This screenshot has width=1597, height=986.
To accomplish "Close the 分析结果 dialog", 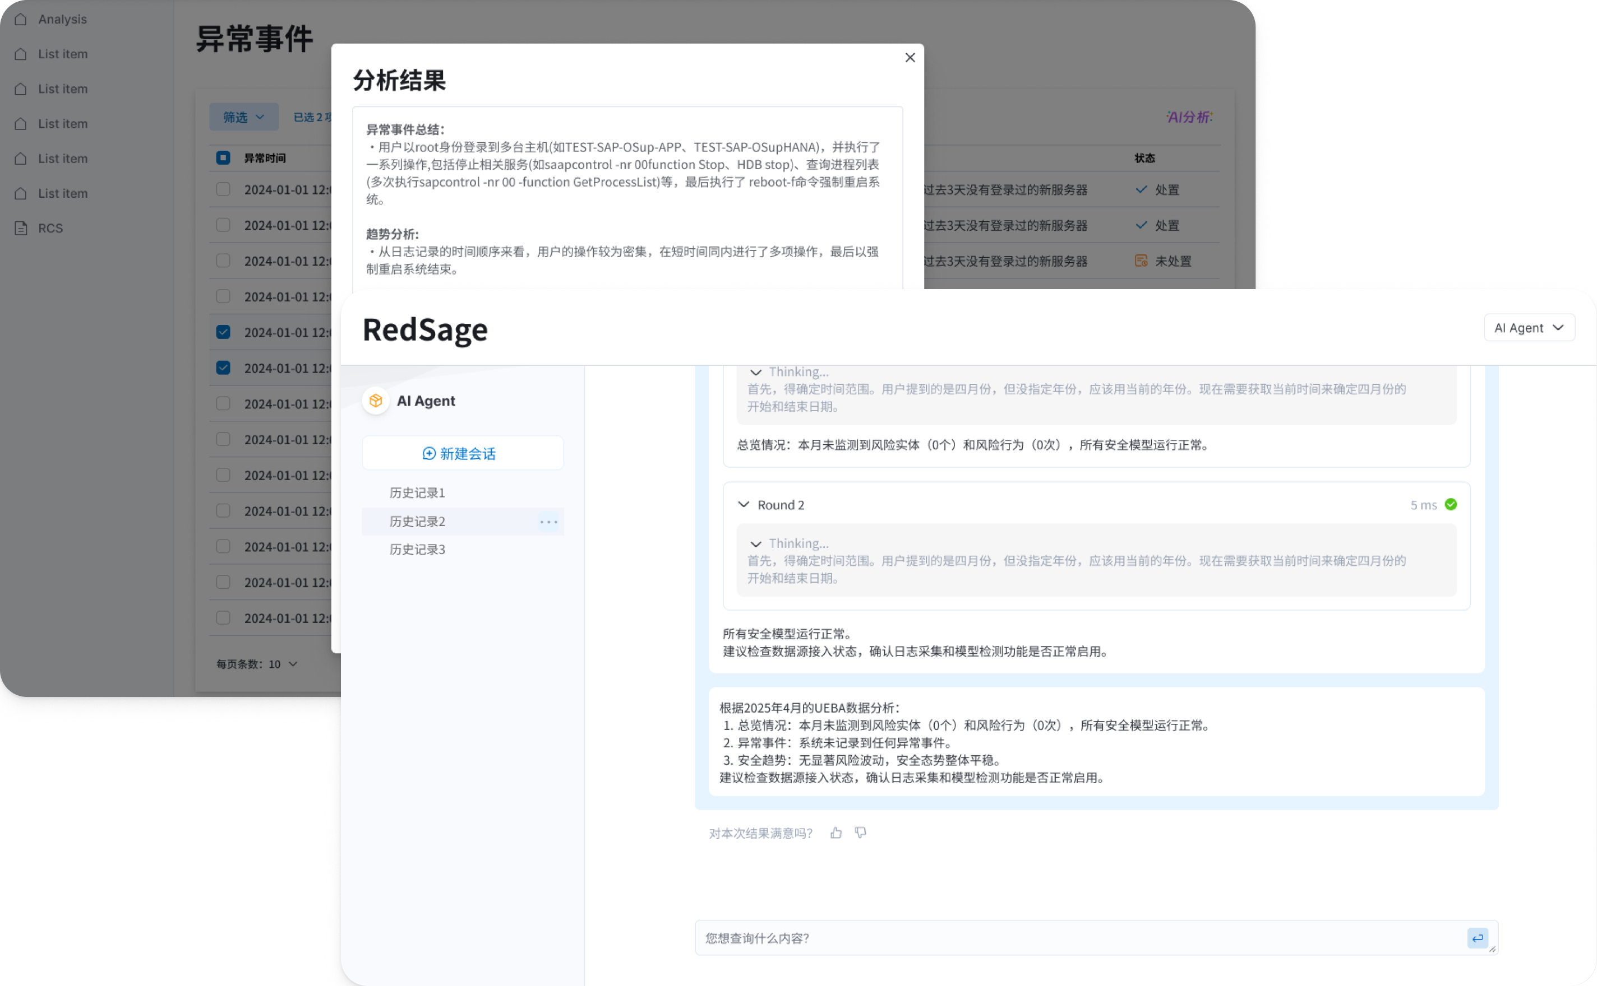I will 910,57.
